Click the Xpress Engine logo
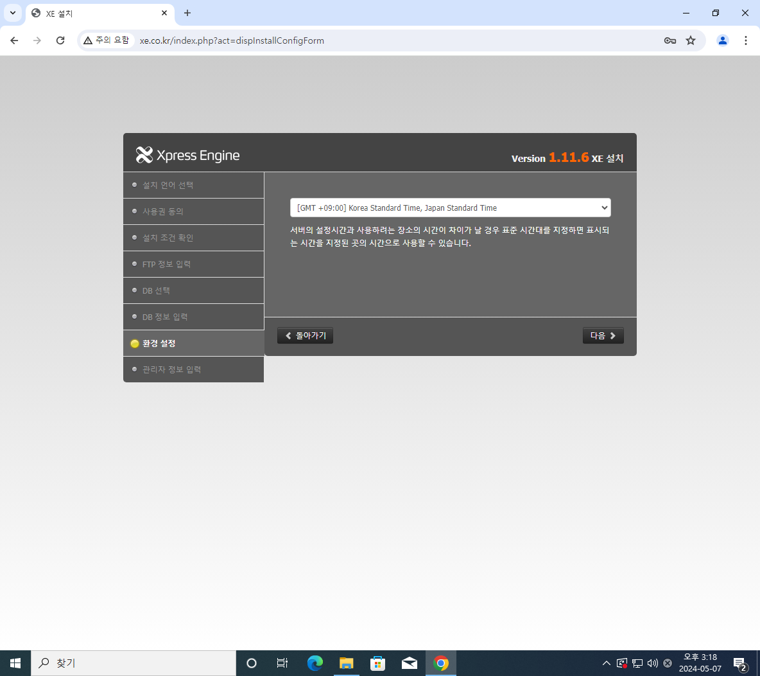 click(187, 155)
